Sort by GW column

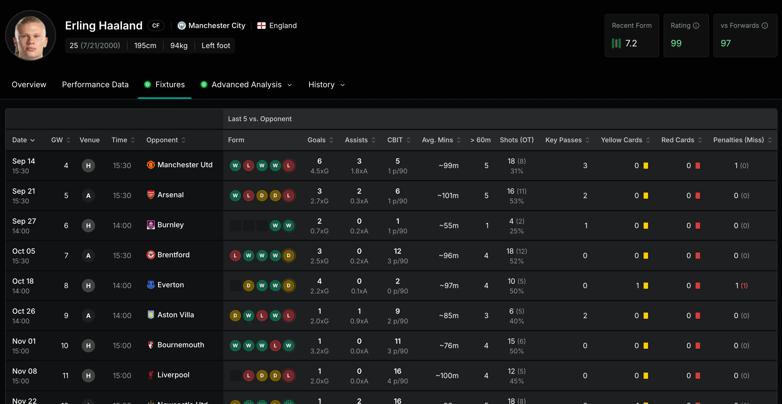click(x=60, y=140)
